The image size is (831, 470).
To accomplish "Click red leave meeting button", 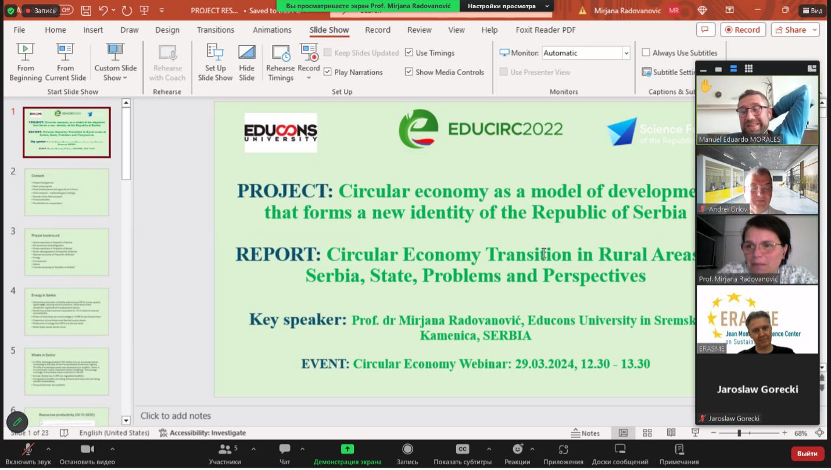I will tap(807, 453).
